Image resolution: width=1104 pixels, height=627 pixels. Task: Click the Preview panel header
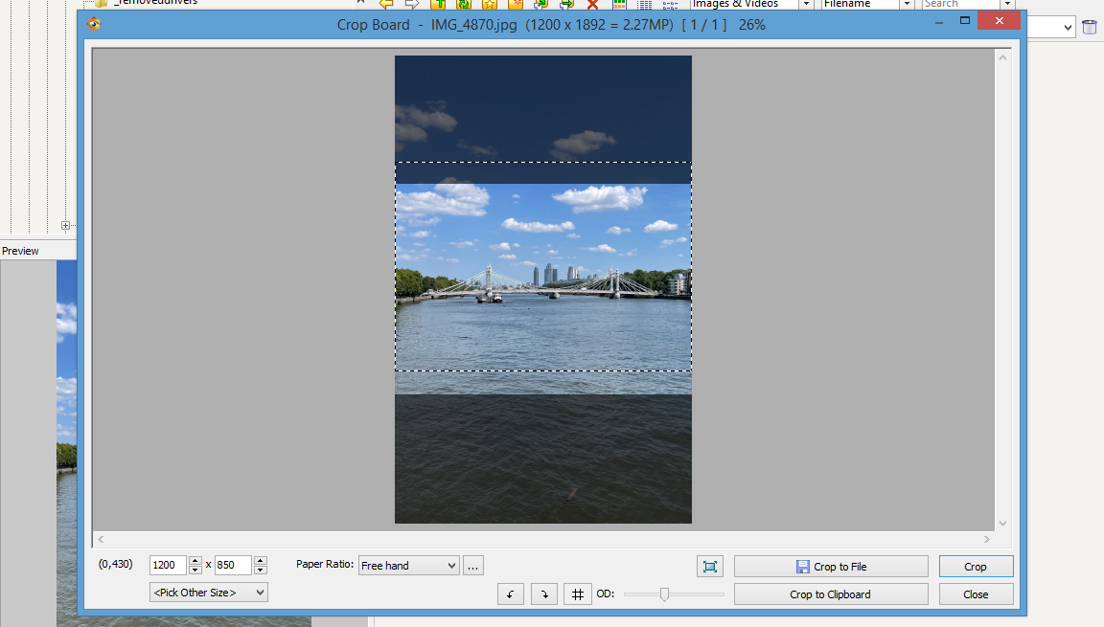38,251
